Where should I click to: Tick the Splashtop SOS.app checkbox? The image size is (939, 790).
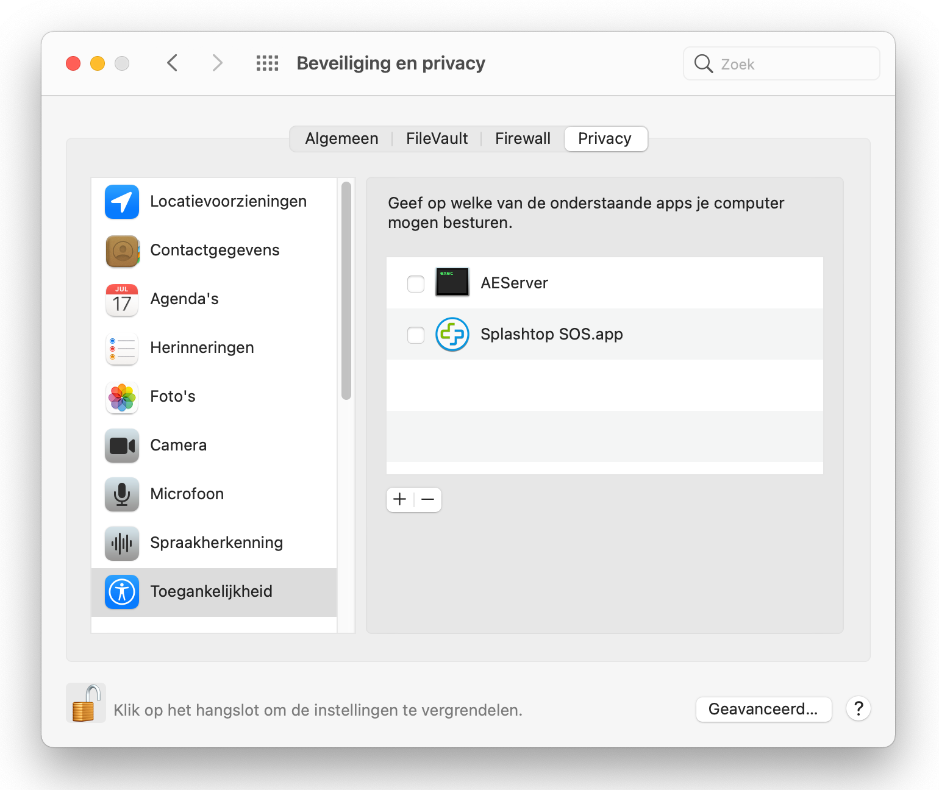click(x=416, y=335)
